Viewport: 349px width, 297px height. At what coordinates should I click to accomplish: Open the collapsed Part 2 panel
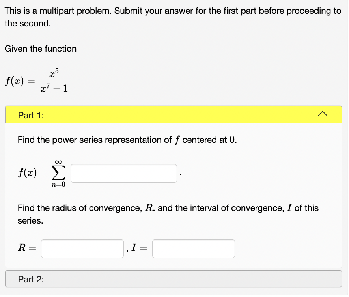(x=174, y=279)
